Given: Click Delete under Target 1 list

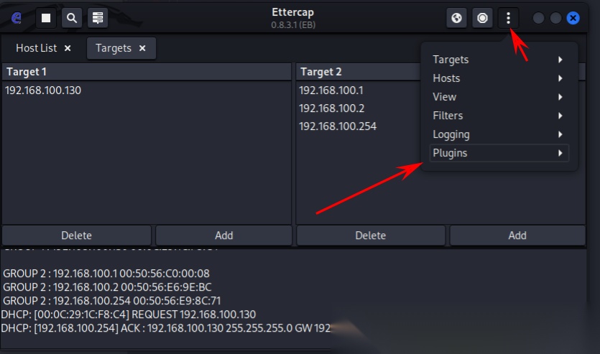Looking at the screenshot, I should [x=77, y=235].
